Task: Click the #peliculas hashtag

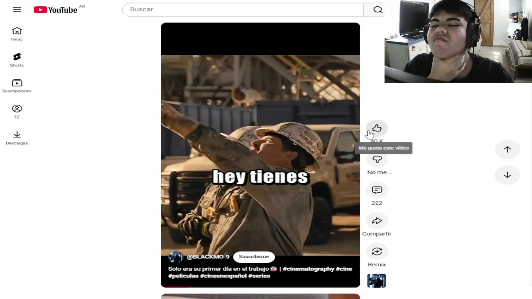Action: (183, 276)
